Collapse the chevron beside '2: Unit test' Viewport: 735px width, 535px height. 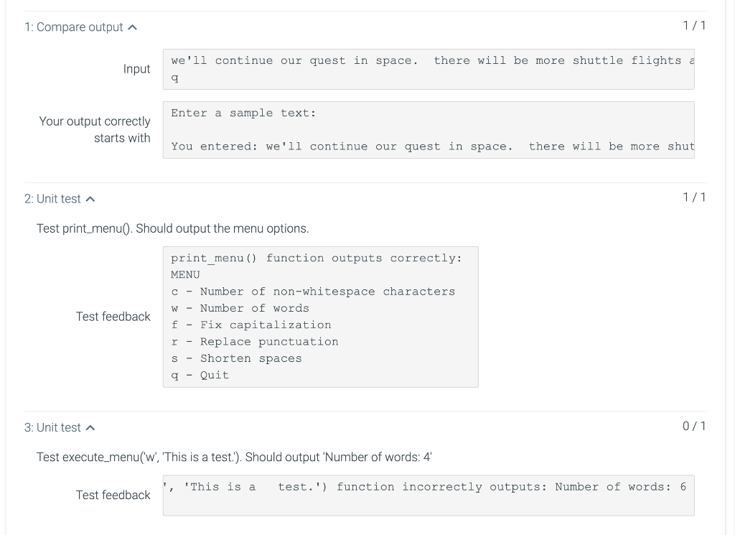(x=90, y=199)
